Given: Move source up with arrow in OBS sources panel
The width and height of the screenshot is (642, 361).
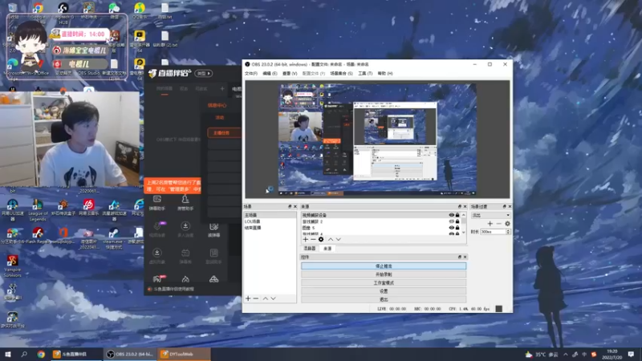Looking at the screenshot, I should tap(331, 239).
